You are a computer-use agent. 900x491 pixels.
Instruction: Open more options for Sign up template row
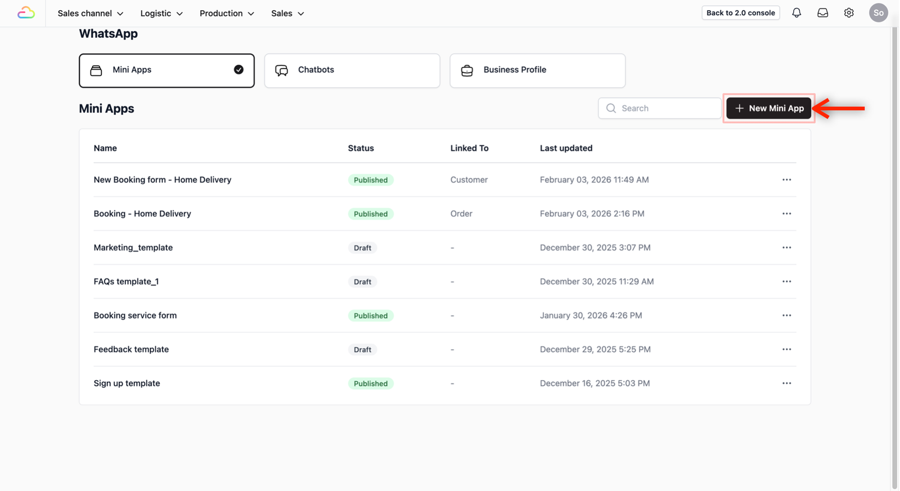(x=786, y=383)
